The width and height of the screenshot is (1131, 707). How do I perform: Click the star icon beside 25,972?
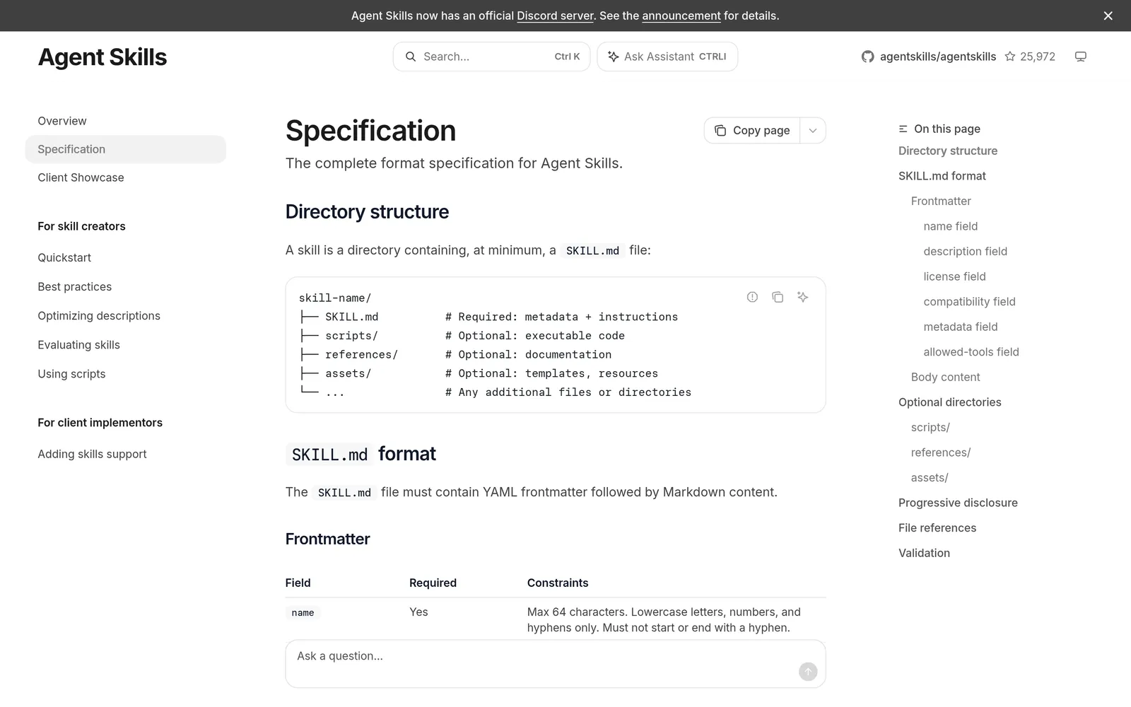click(x=1010, y=57)
